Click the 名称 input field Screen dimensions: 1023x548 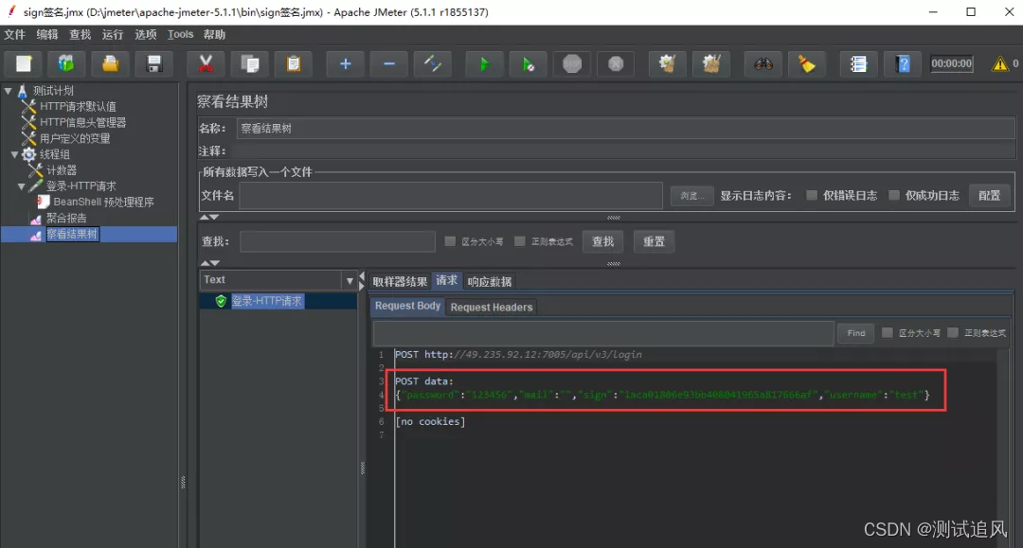pos(626,129)
